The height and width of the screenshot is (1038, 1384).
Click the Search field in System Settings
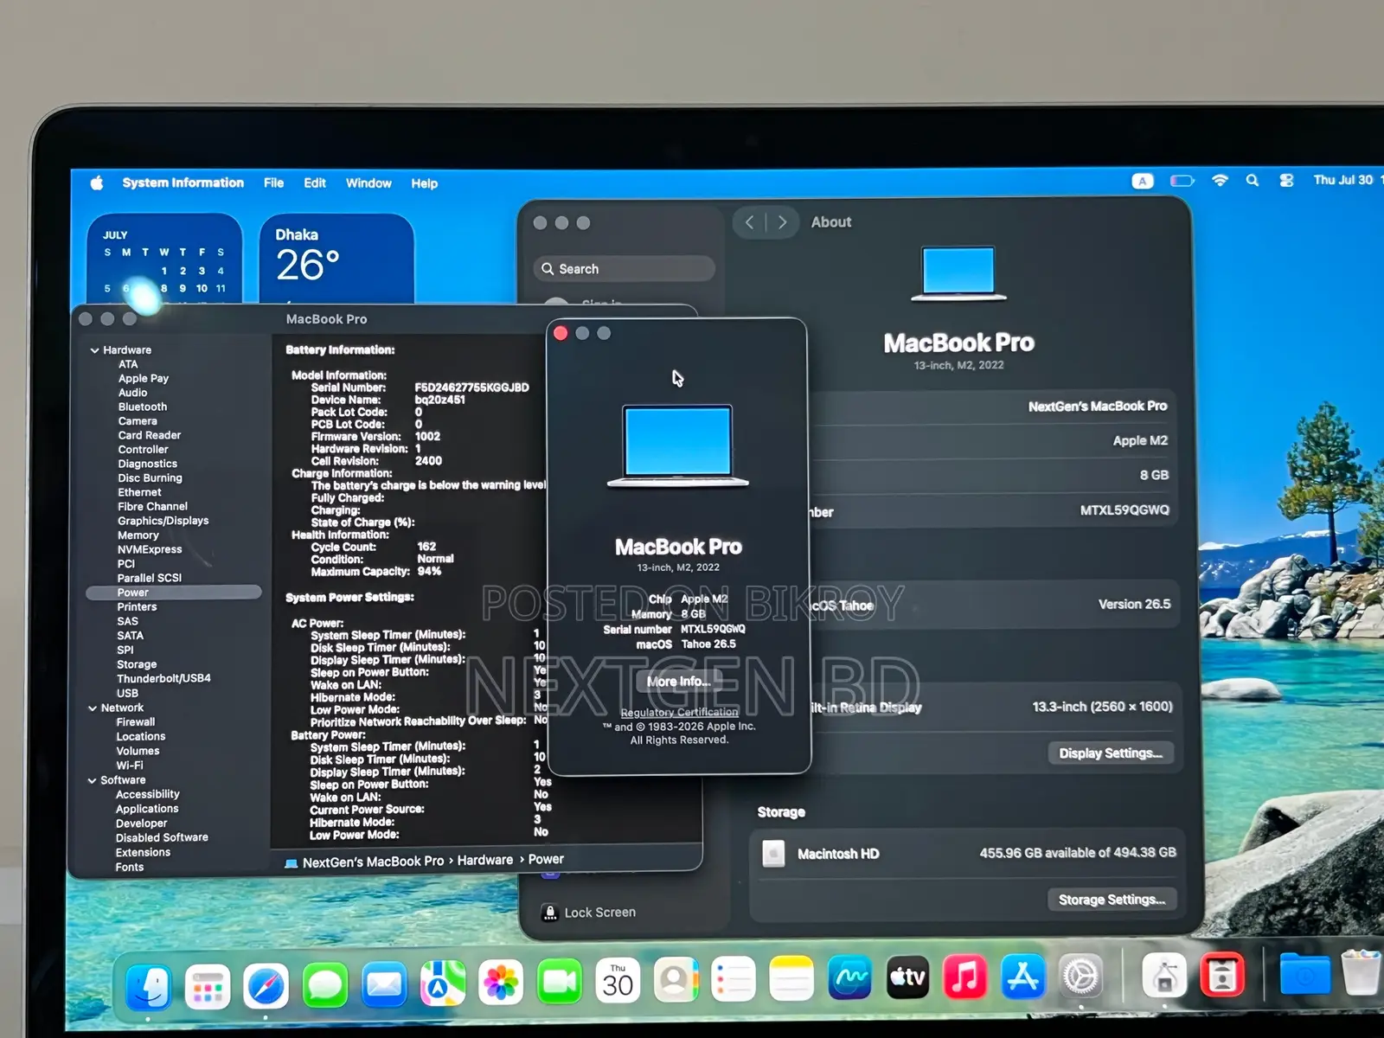(624, 269)
